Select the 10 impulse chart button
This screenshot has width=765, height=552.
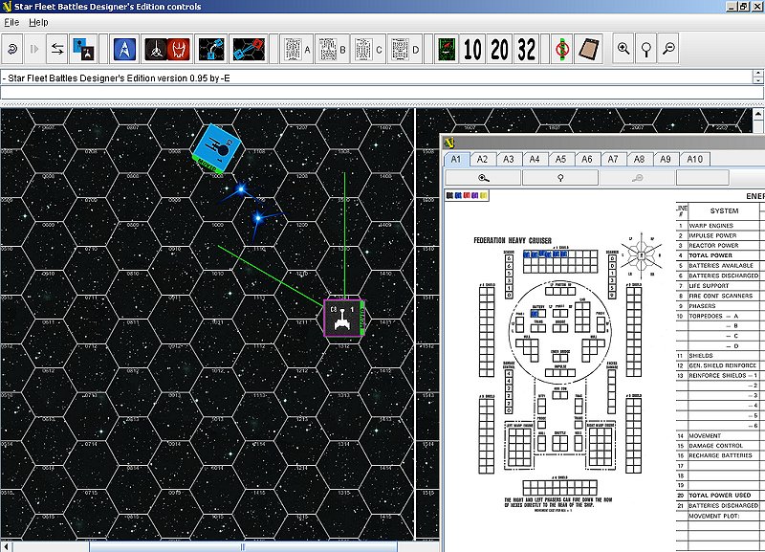[472, 49]
